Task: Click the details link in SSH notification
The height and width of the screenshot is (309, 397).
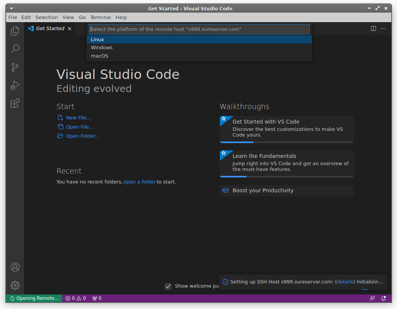Action: (345, 282)
